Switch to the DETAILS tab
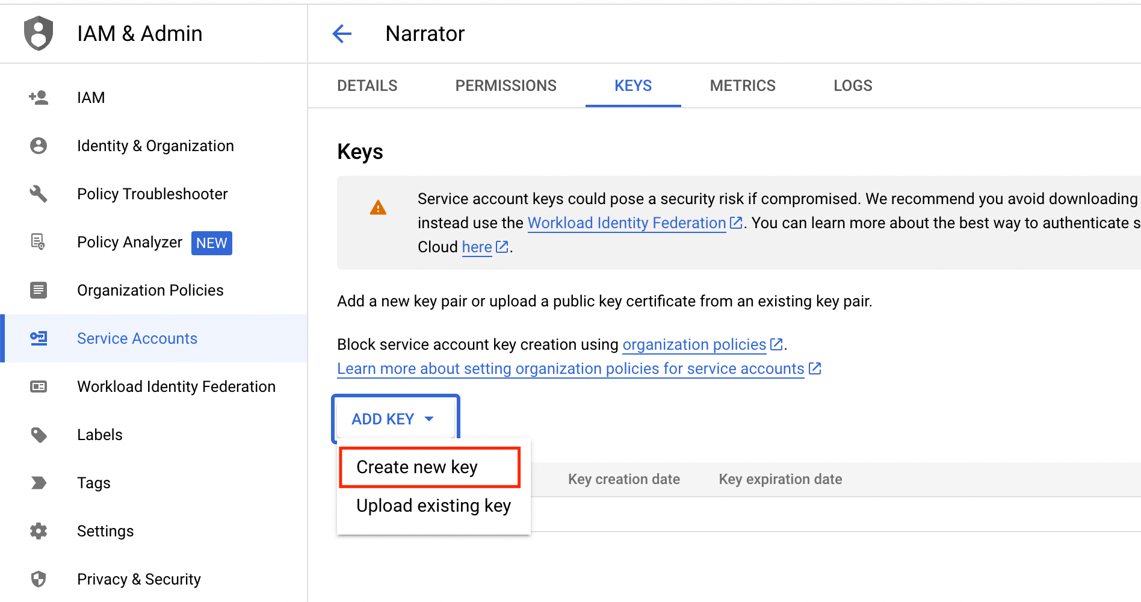Viewport: 1141px width, 602px height. click(x=367, y=85)
